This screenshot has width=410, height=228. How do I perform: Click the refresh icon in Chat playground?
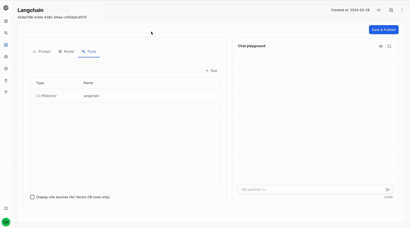(x=389, y=46)
